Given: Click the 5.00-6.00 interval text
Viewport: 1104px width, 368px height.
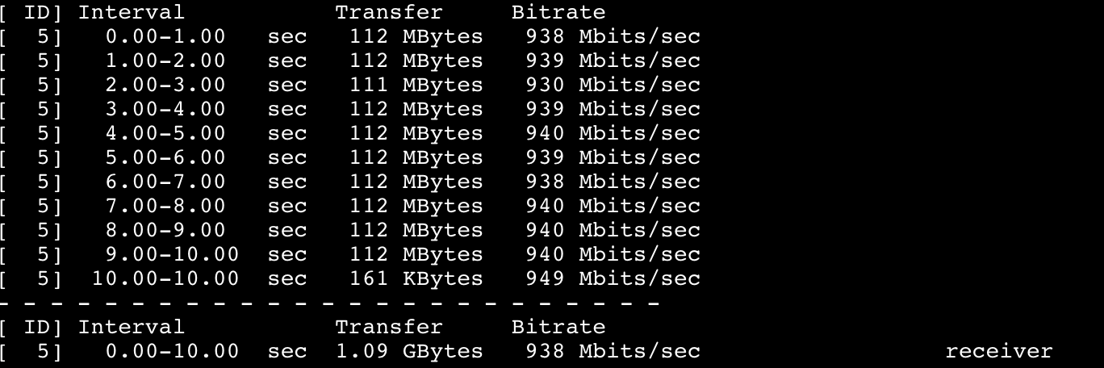Looking at the screenshot, I should [165, 157].
